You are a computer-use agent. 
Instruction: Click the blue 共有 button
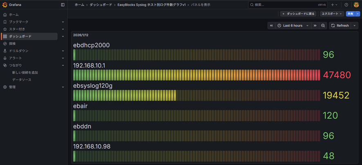350,14
